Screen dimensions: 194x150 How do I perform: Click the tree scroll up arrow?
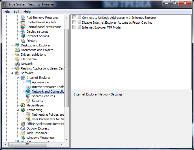point(67,18)
